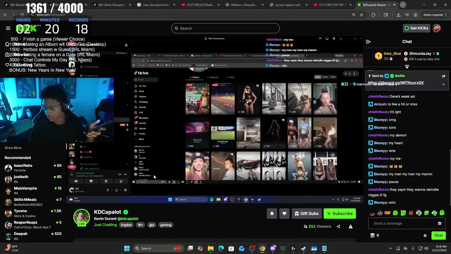Report stream with warning triangle icon
The width and height of the screenshot is (451, 254).
[x=351, y=226]
